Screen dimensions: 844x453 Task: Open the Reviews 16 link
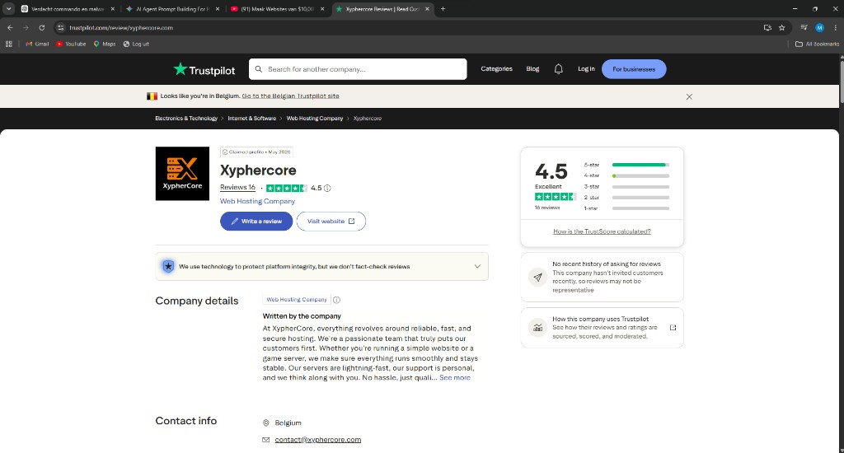tap(237, 188)
